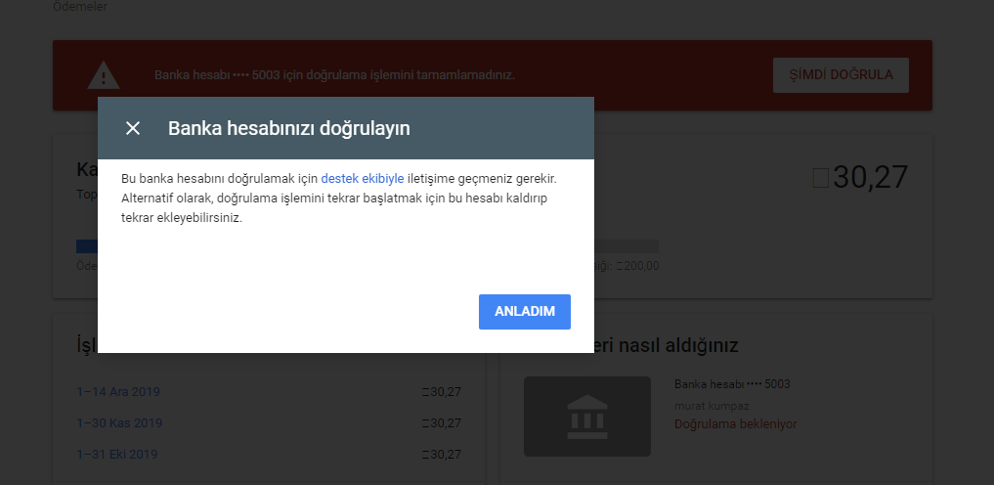Select the 1–30 Kas 2019 transaction
994x485 pixels.
tap(119, 423)
